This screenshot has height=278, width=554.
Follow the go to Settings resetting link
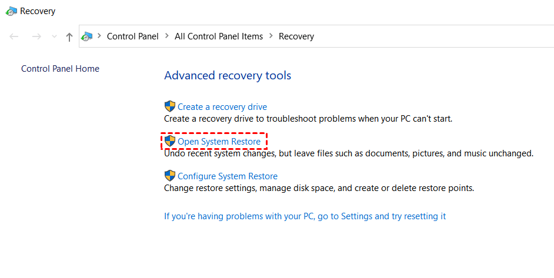[305, 216]
